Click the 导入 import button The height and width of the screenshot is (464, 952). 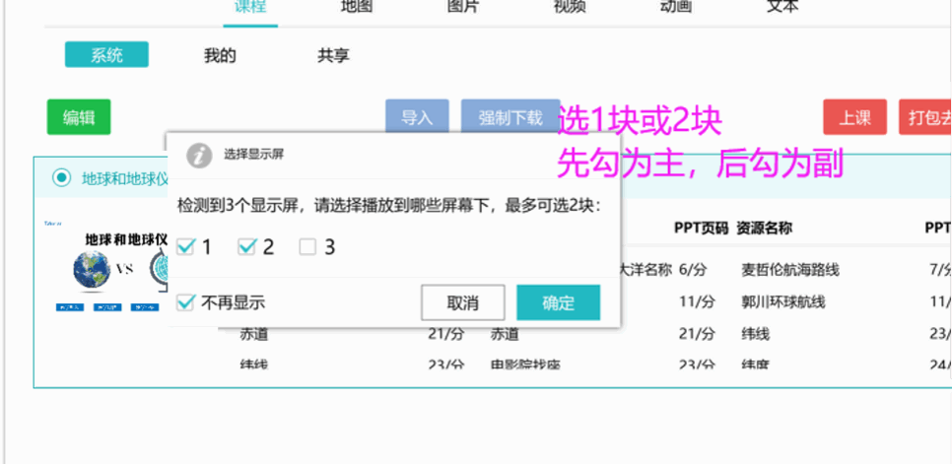click(x=417, y=118)
